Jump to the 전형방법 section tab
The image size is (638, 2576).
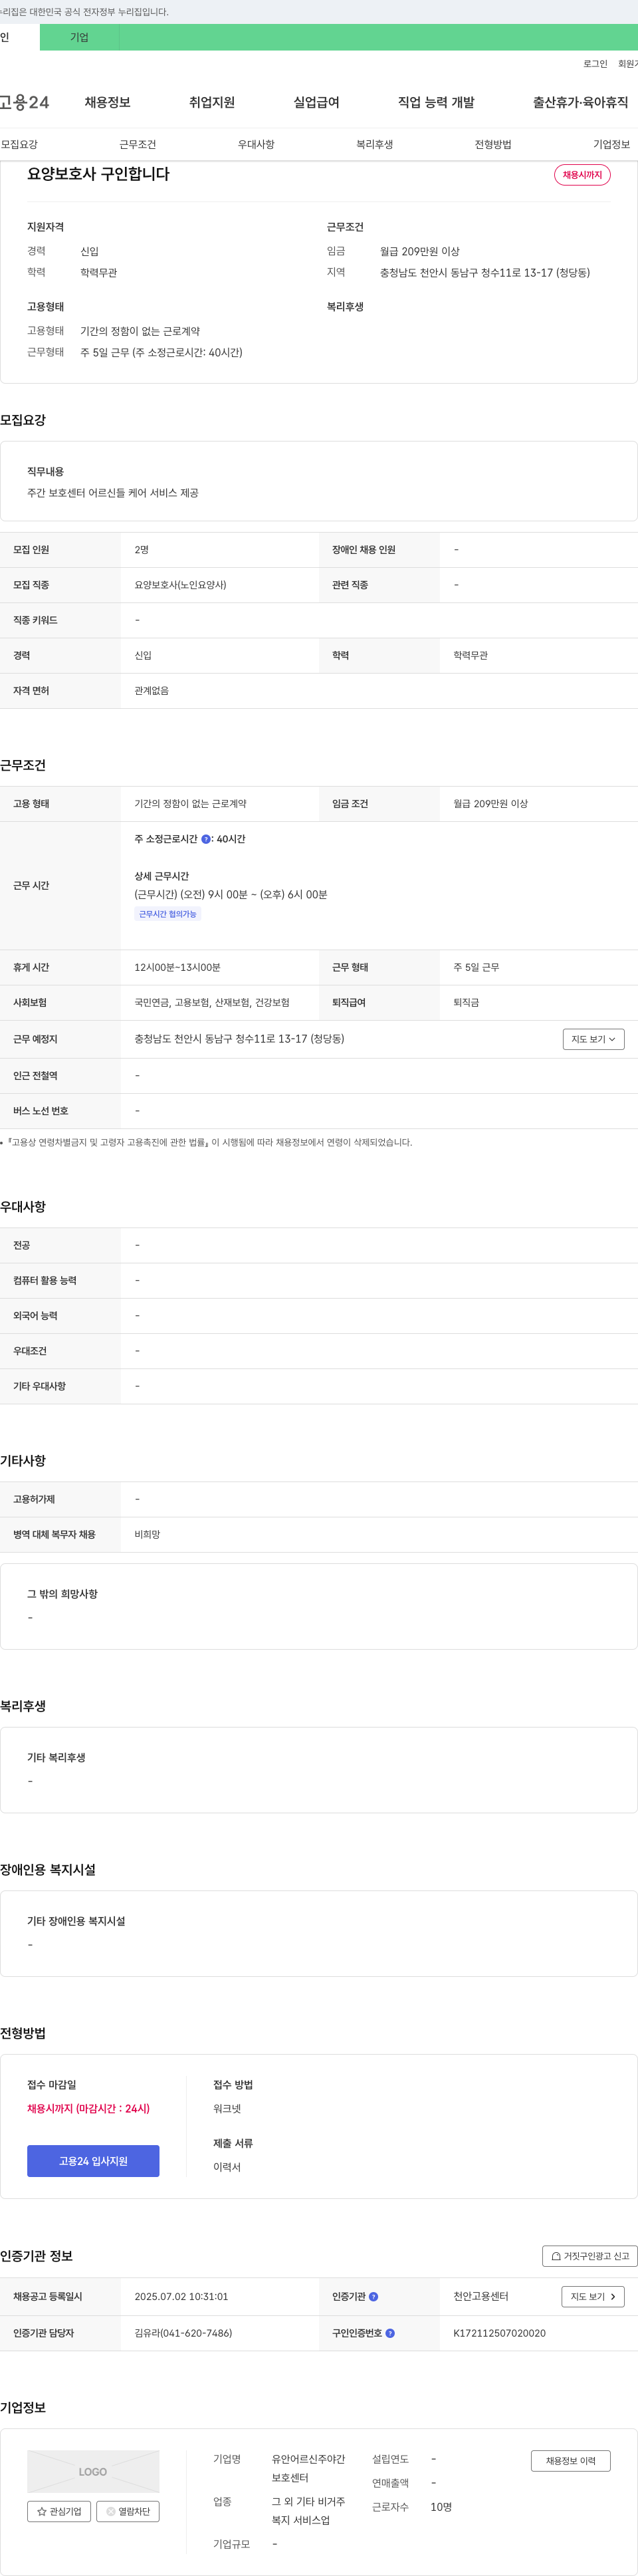click(x=493, y=144)
